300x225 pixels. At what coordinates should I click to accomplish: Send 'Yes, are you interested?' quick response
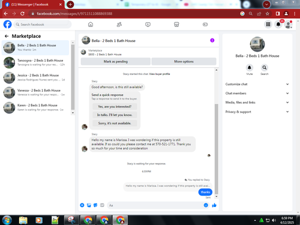tap(115, 107)
